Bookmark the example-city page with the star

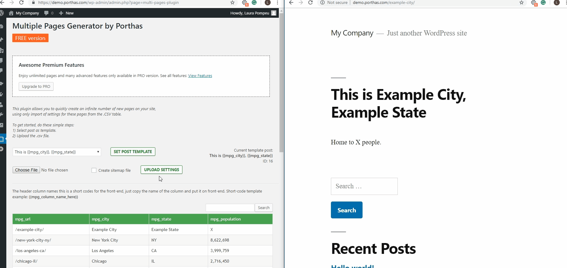point(522,3)
